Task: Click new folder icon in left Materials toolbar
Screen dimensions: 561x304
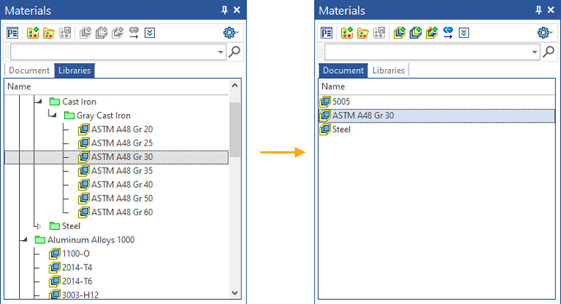Action: point(49,33)
